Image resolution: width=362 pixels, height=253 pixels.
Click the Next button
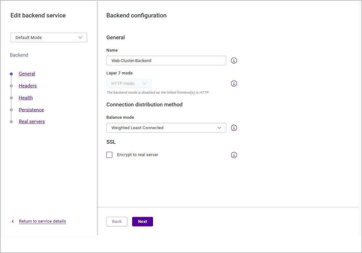(x=143, y=221)
